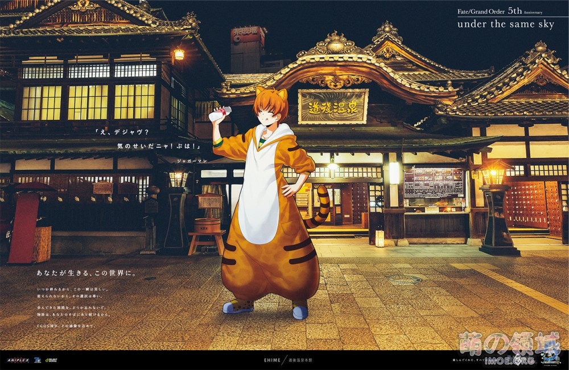Click the white belly of the costume
The width and height of the screenshot is (569, 370).
(259, 193)
